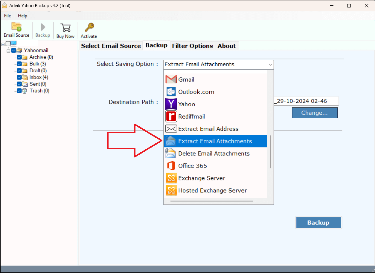Select the Bulk (3) folder label

pyautogui.click(x=38, y=64)
